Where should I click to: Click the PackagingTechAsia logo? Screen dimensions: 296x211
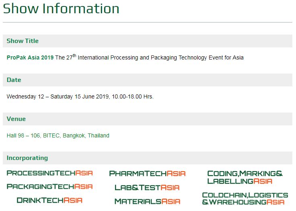(x=49, y=186)
